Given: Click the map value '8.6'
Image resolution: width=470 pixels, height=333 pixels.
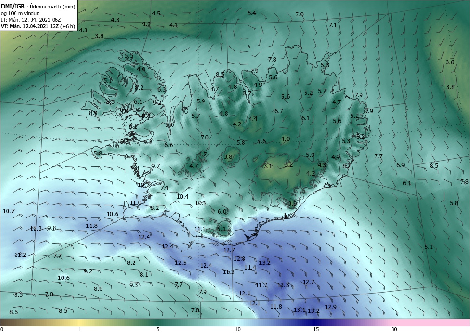Looking at the screenshot, I should (x=98, y=289).
